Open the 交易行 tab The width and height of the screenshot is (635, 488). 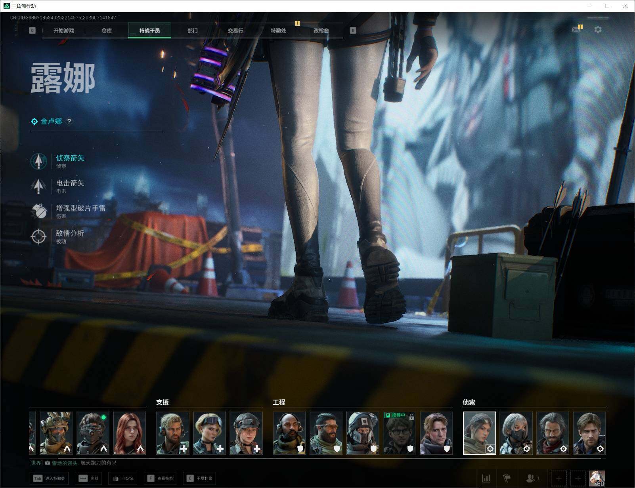point(235,30)
